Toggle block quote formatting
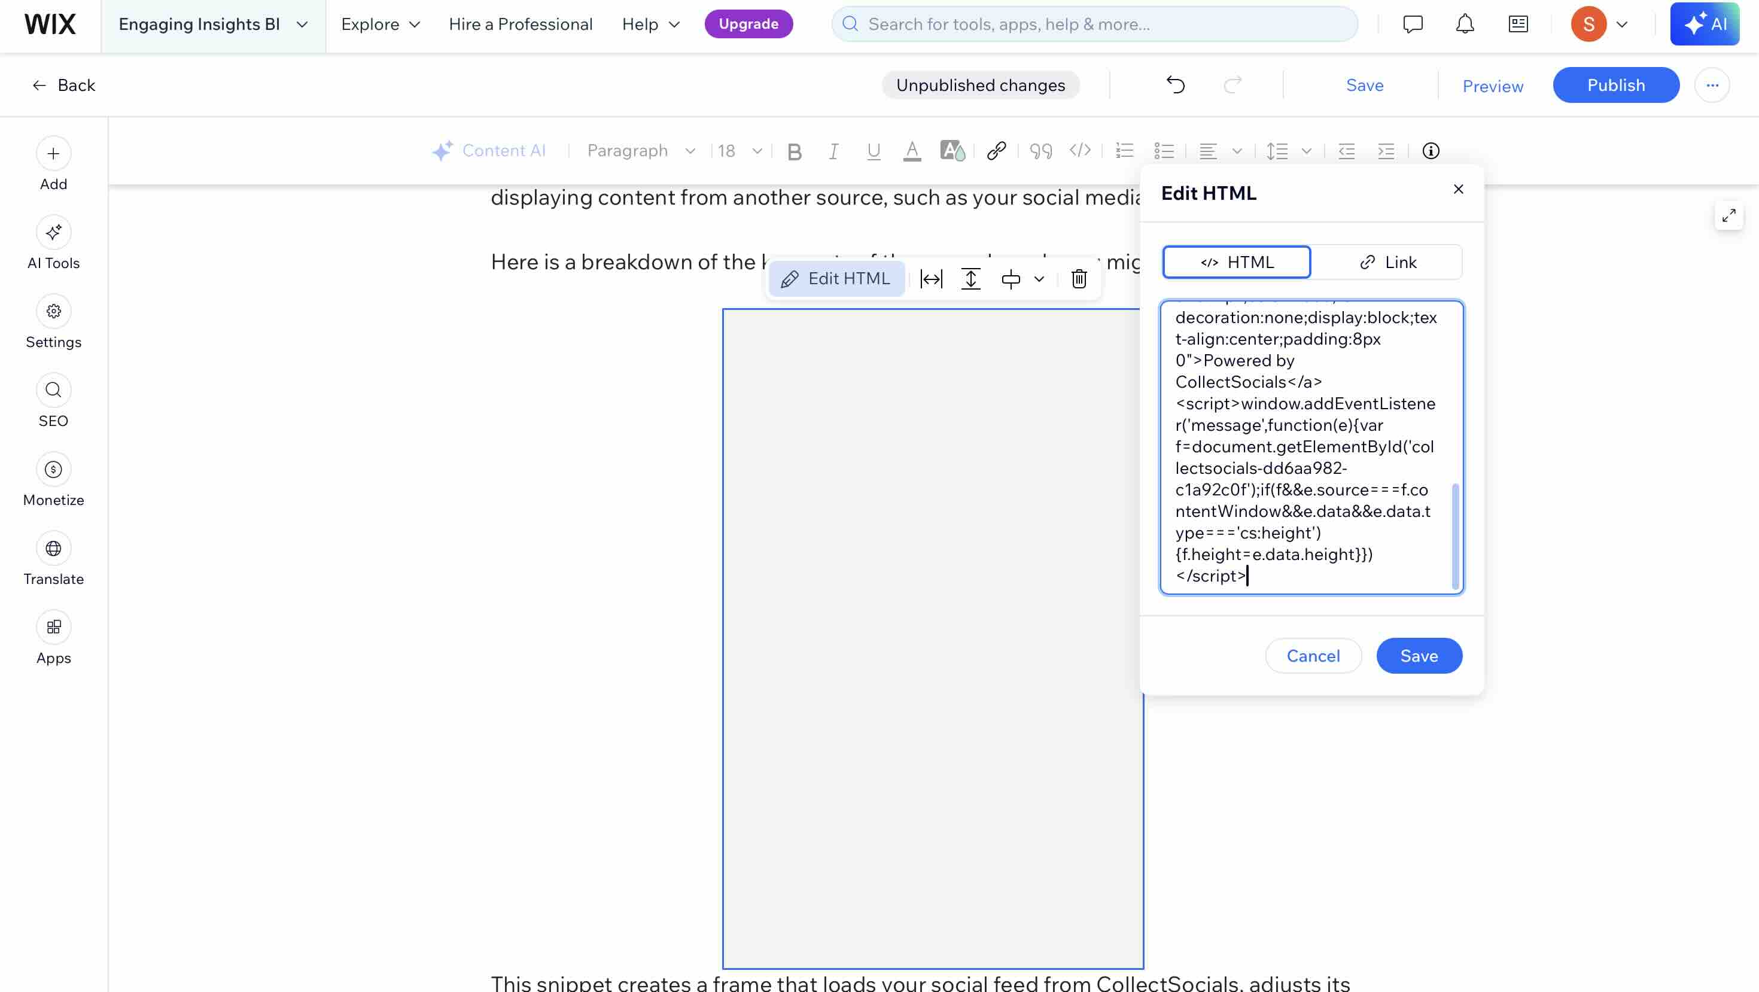This screenshot has height=992, width=1759. (1040, 151)
